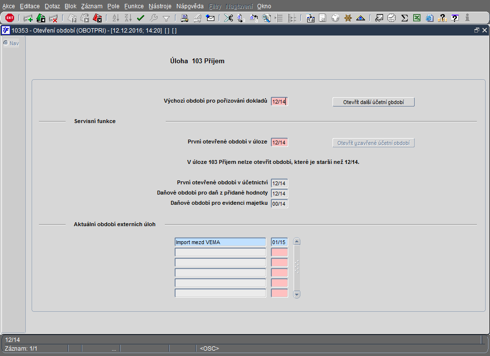Click the gray info 'i' icon
The image size is (490, 356).
coord(467,18)
